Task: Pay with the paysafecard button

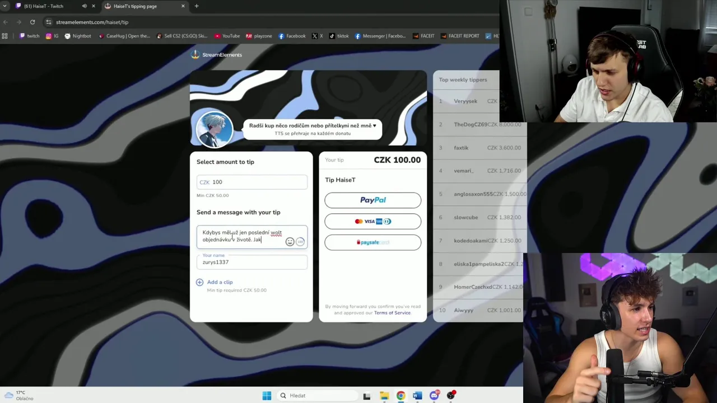Action: (373, 242)
